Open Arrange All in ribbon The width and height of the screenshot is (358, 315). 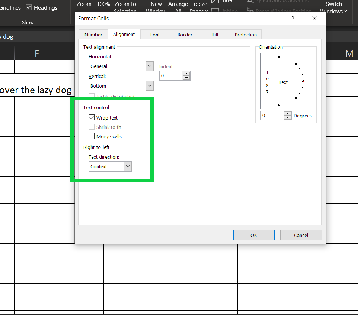pos(178,6)
